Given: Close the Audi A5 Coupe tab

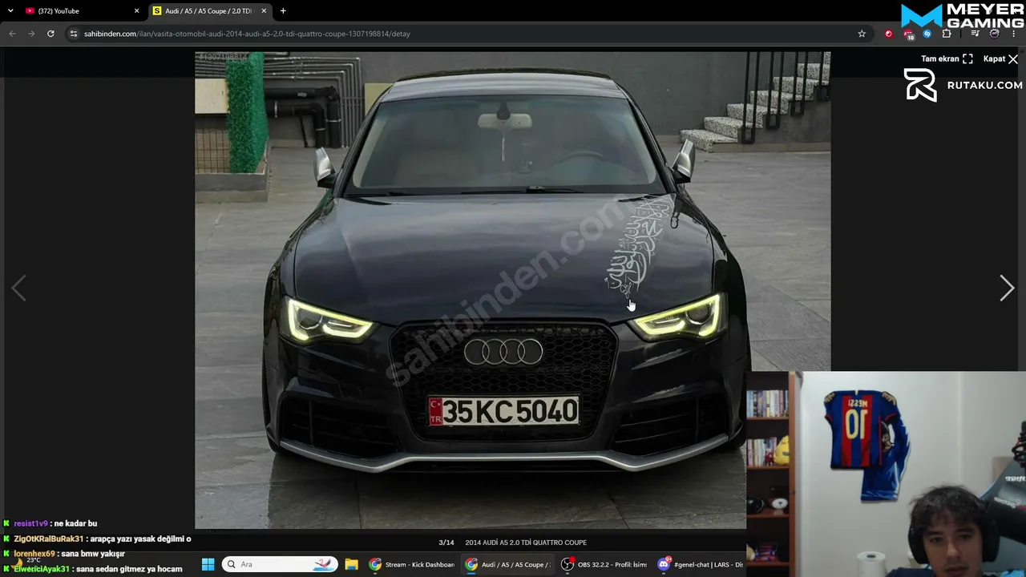Looking at the screenshot, I should (264, 11).
